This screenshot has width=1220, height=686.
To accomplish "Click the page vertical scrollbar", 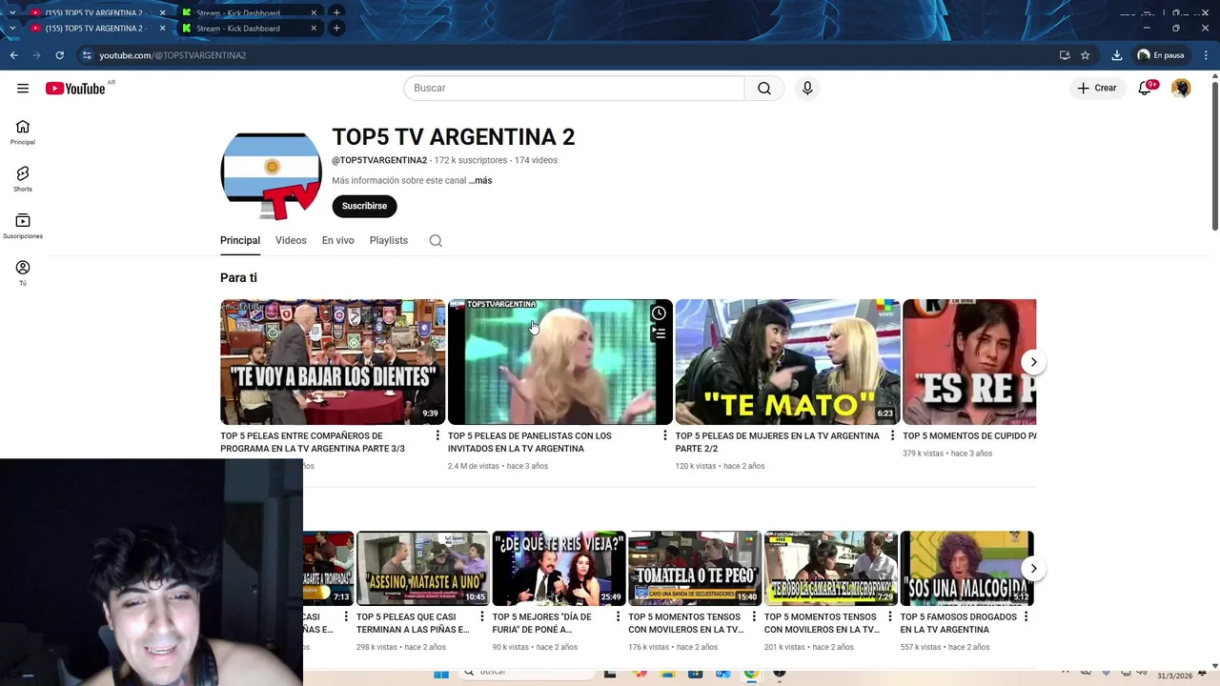I will [x=1214, y=157].
